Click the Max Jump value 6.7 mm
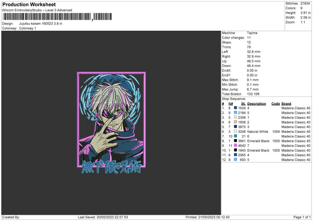The width and height of the screenshot is (313, 221). pyautogui.click(x=252, y=89)
